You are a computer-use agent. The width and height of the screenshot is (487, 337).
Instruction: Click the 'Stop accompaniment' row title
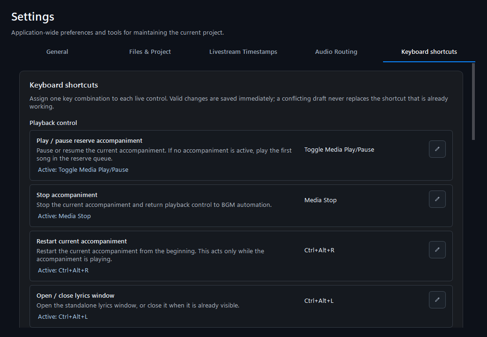[x=67, y=195]
